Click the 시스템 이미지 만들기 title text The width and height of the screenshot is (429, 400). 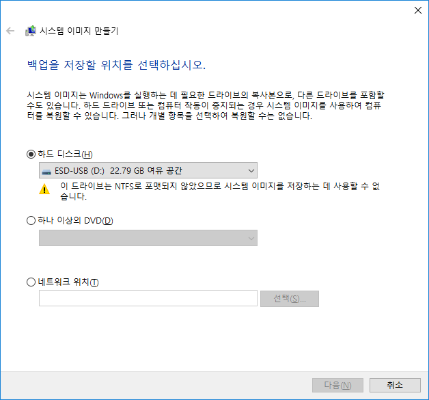(79, 31)
